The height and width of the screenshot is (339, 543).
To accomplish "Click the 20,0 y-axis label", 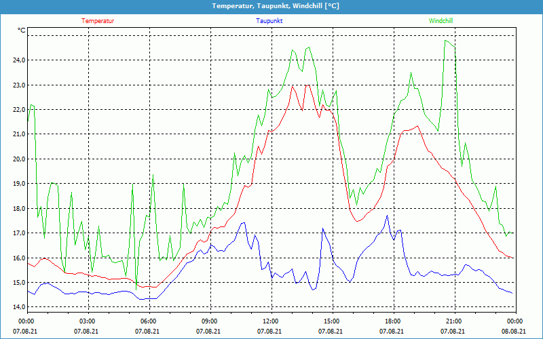I will coord(20,159).
